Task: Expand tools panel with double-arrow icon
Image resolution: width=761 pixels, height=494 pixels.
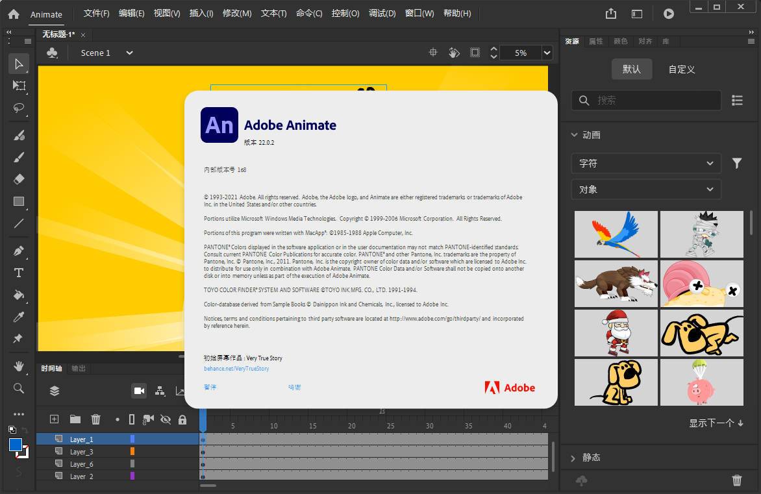Action: point(8,32)
